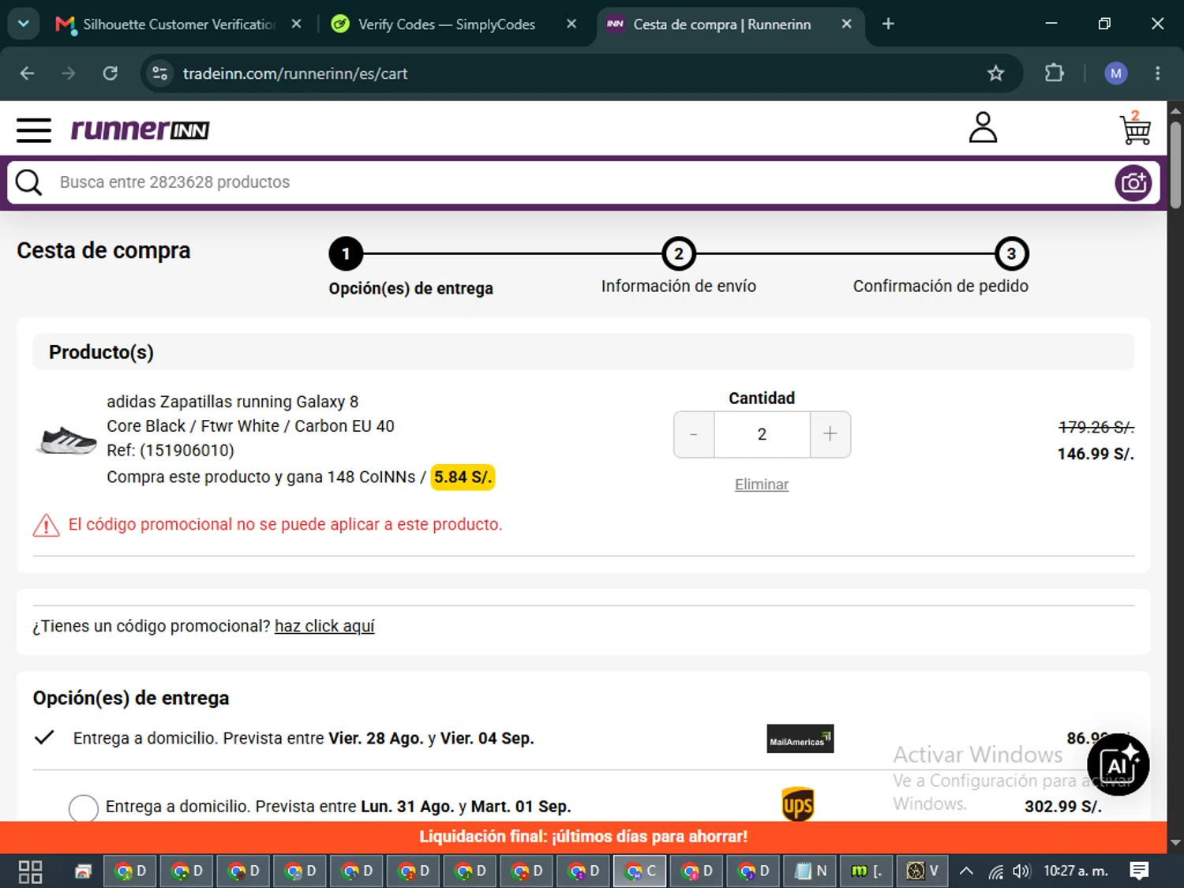Click the page vertical scrollbar thumb
The width and height of the screenshot is (1184, 888).
pos(1175,164)
